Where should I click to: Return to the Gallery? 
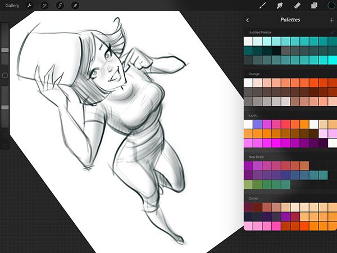12,6
